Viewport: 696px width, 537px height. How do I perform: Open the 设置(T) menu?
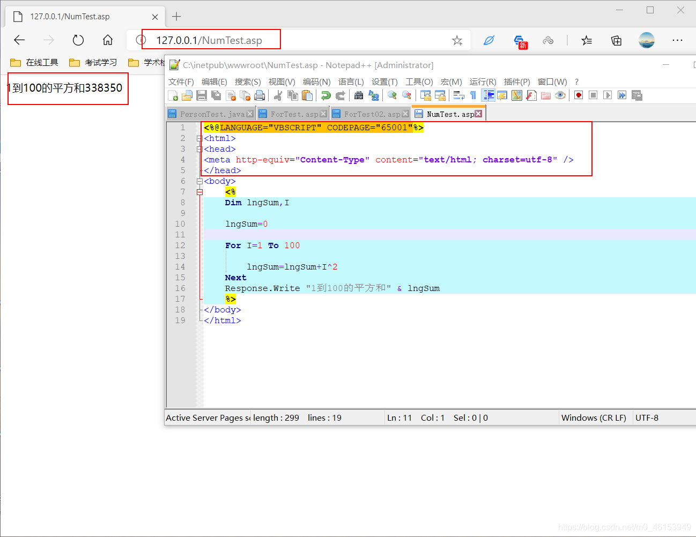click(x=385, y=81)
